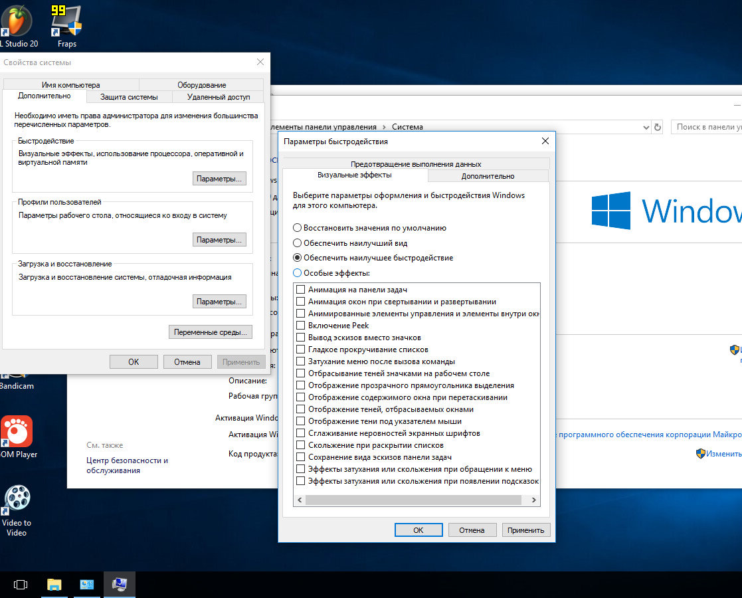Click left arrow of effects list scrollbar

[x=300, y=500]
